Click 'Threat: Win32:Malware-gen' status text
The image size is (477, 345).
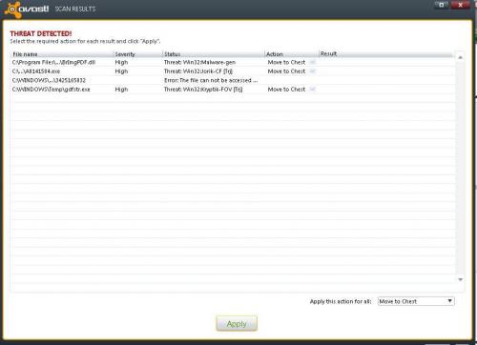point(199,62)
